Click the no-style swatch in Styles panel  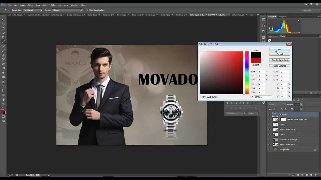point(270,40)
